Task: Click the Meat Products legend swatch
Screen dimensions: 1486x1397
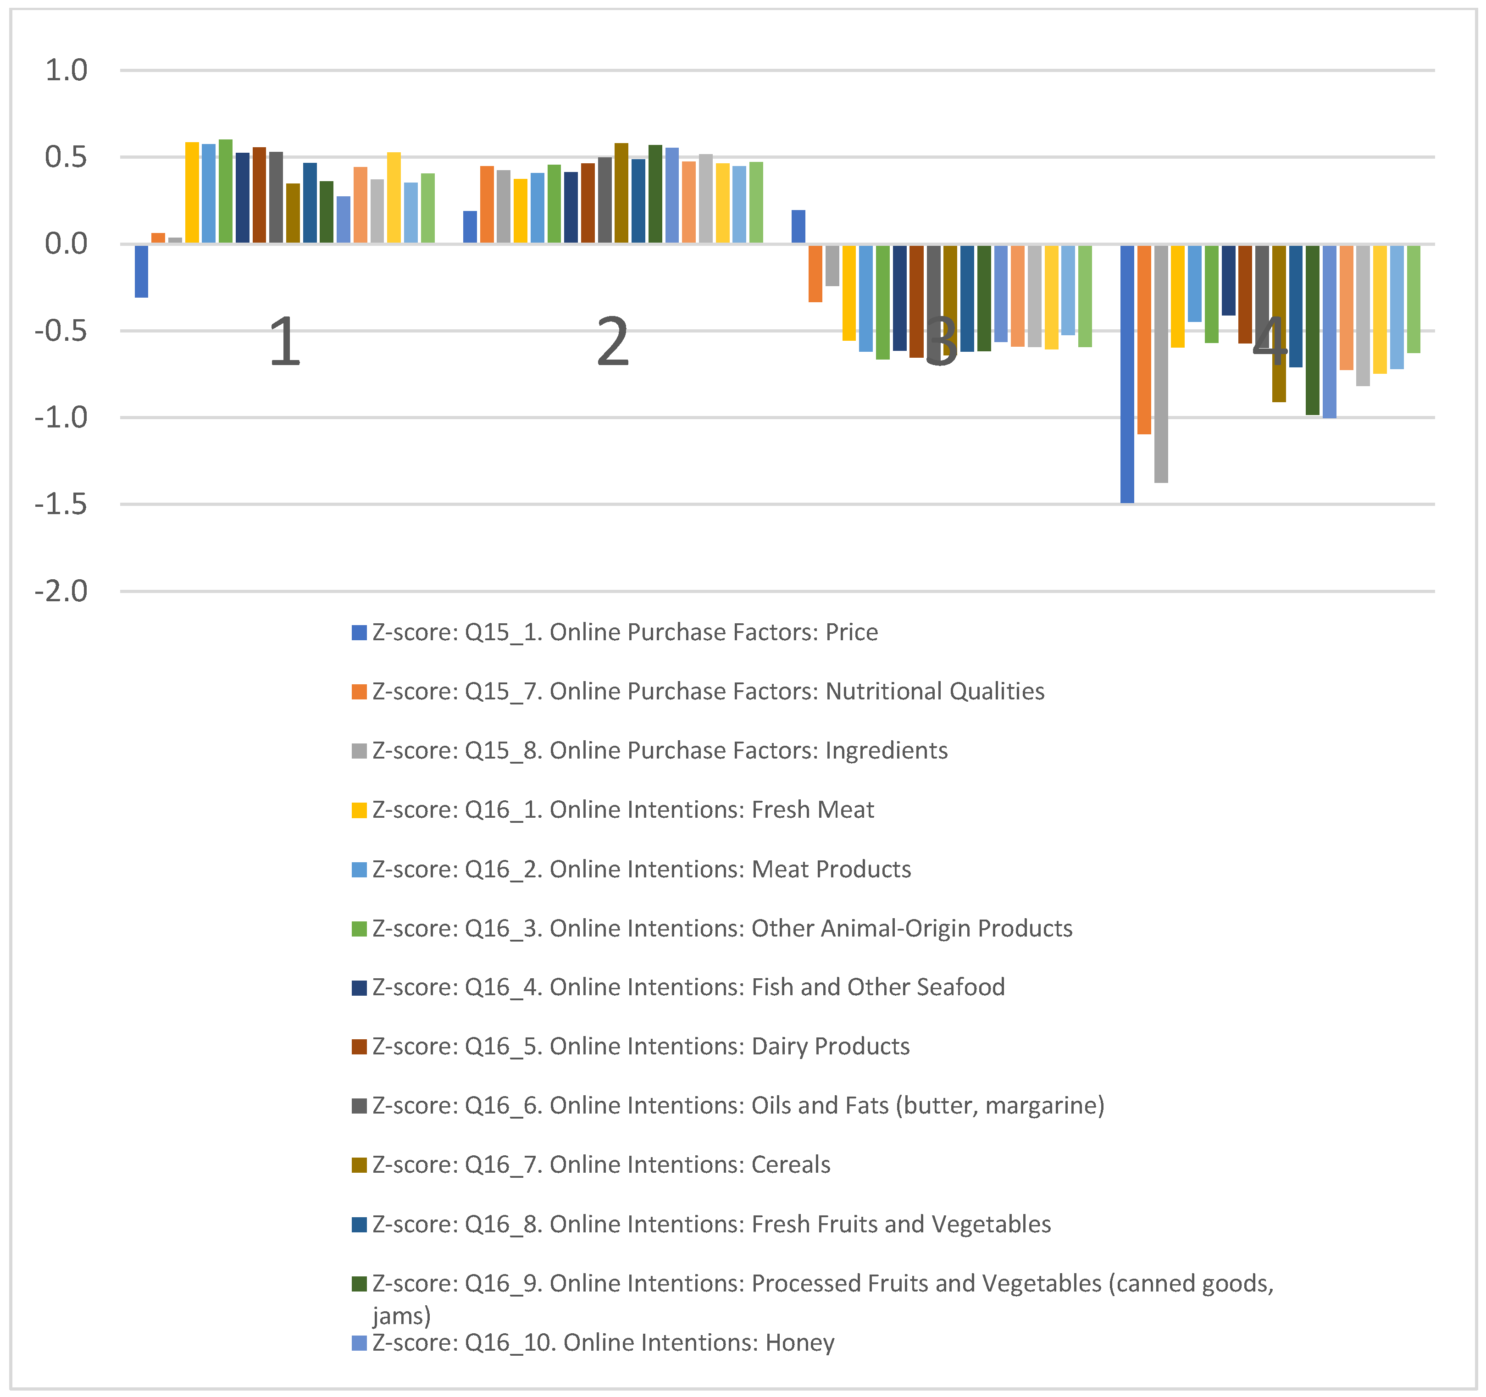Action: [359, 869]
